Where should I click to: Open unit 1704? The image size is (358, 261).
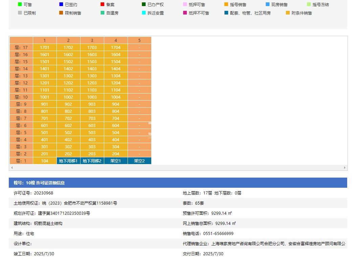[116, 47]
